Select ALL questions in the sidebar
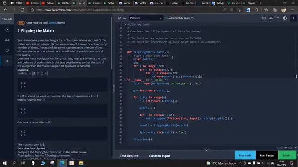Image resolution: width=298 pixels, height=167 pixels. tap(7, 40)
